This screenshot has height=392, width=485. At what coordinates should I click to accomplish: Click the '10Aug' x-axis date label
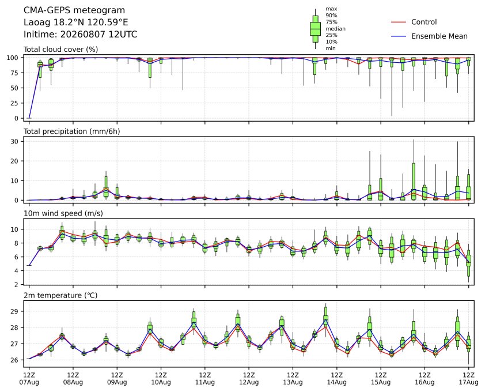click(x=161, y=382)
